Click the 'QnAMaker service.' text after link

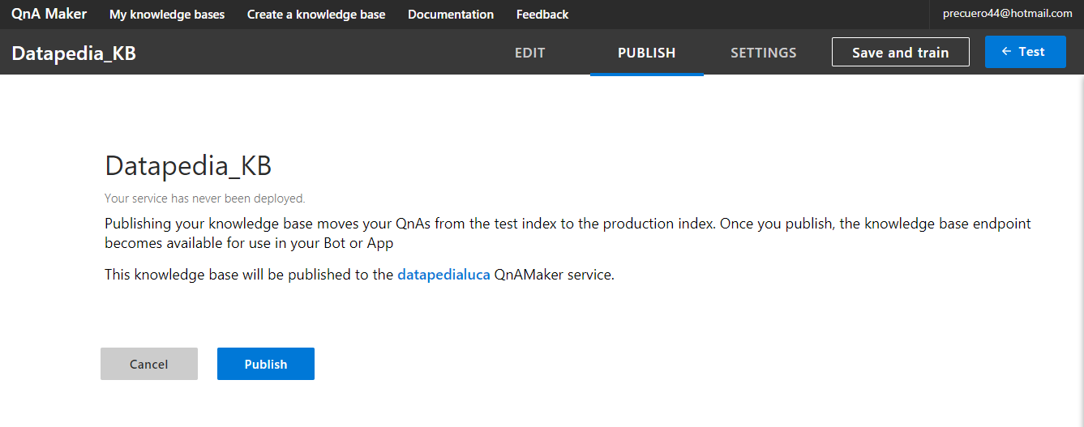point(554,275)
